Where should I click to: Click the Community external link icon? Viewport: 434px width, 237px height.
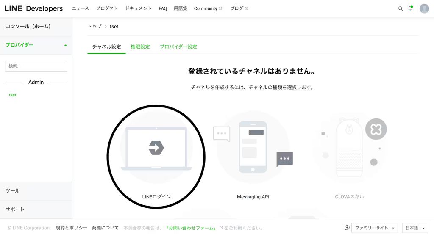pos(220,8)
